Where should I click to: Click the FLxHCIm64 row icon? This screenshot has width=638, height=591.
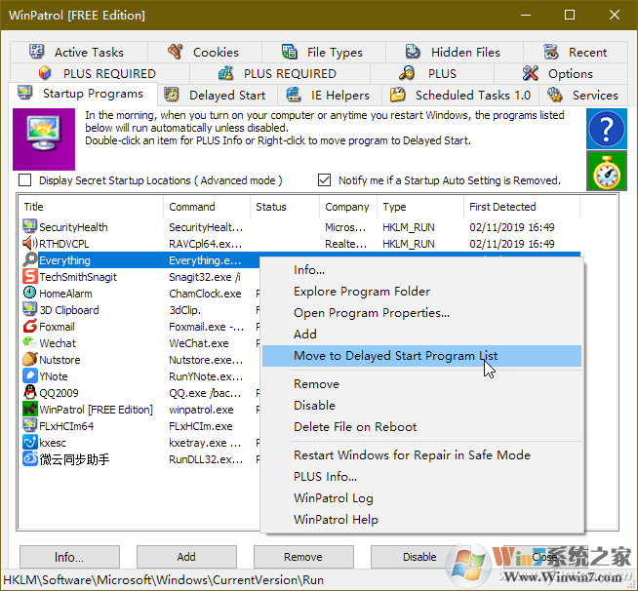pyautogui.click(x=29, y=426)
